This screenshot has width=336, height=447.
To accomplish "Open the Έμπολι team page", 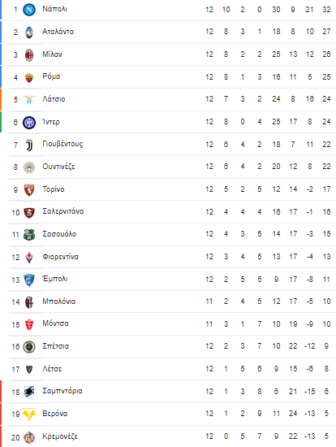I will (x=55, y=279).
